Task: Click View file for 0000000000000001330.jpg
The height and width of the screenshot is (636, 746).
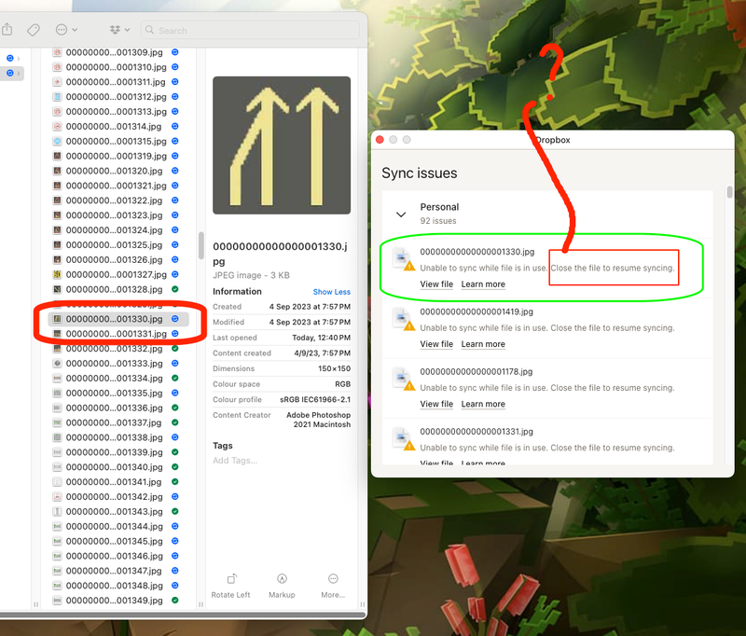Action: point(436,284)
